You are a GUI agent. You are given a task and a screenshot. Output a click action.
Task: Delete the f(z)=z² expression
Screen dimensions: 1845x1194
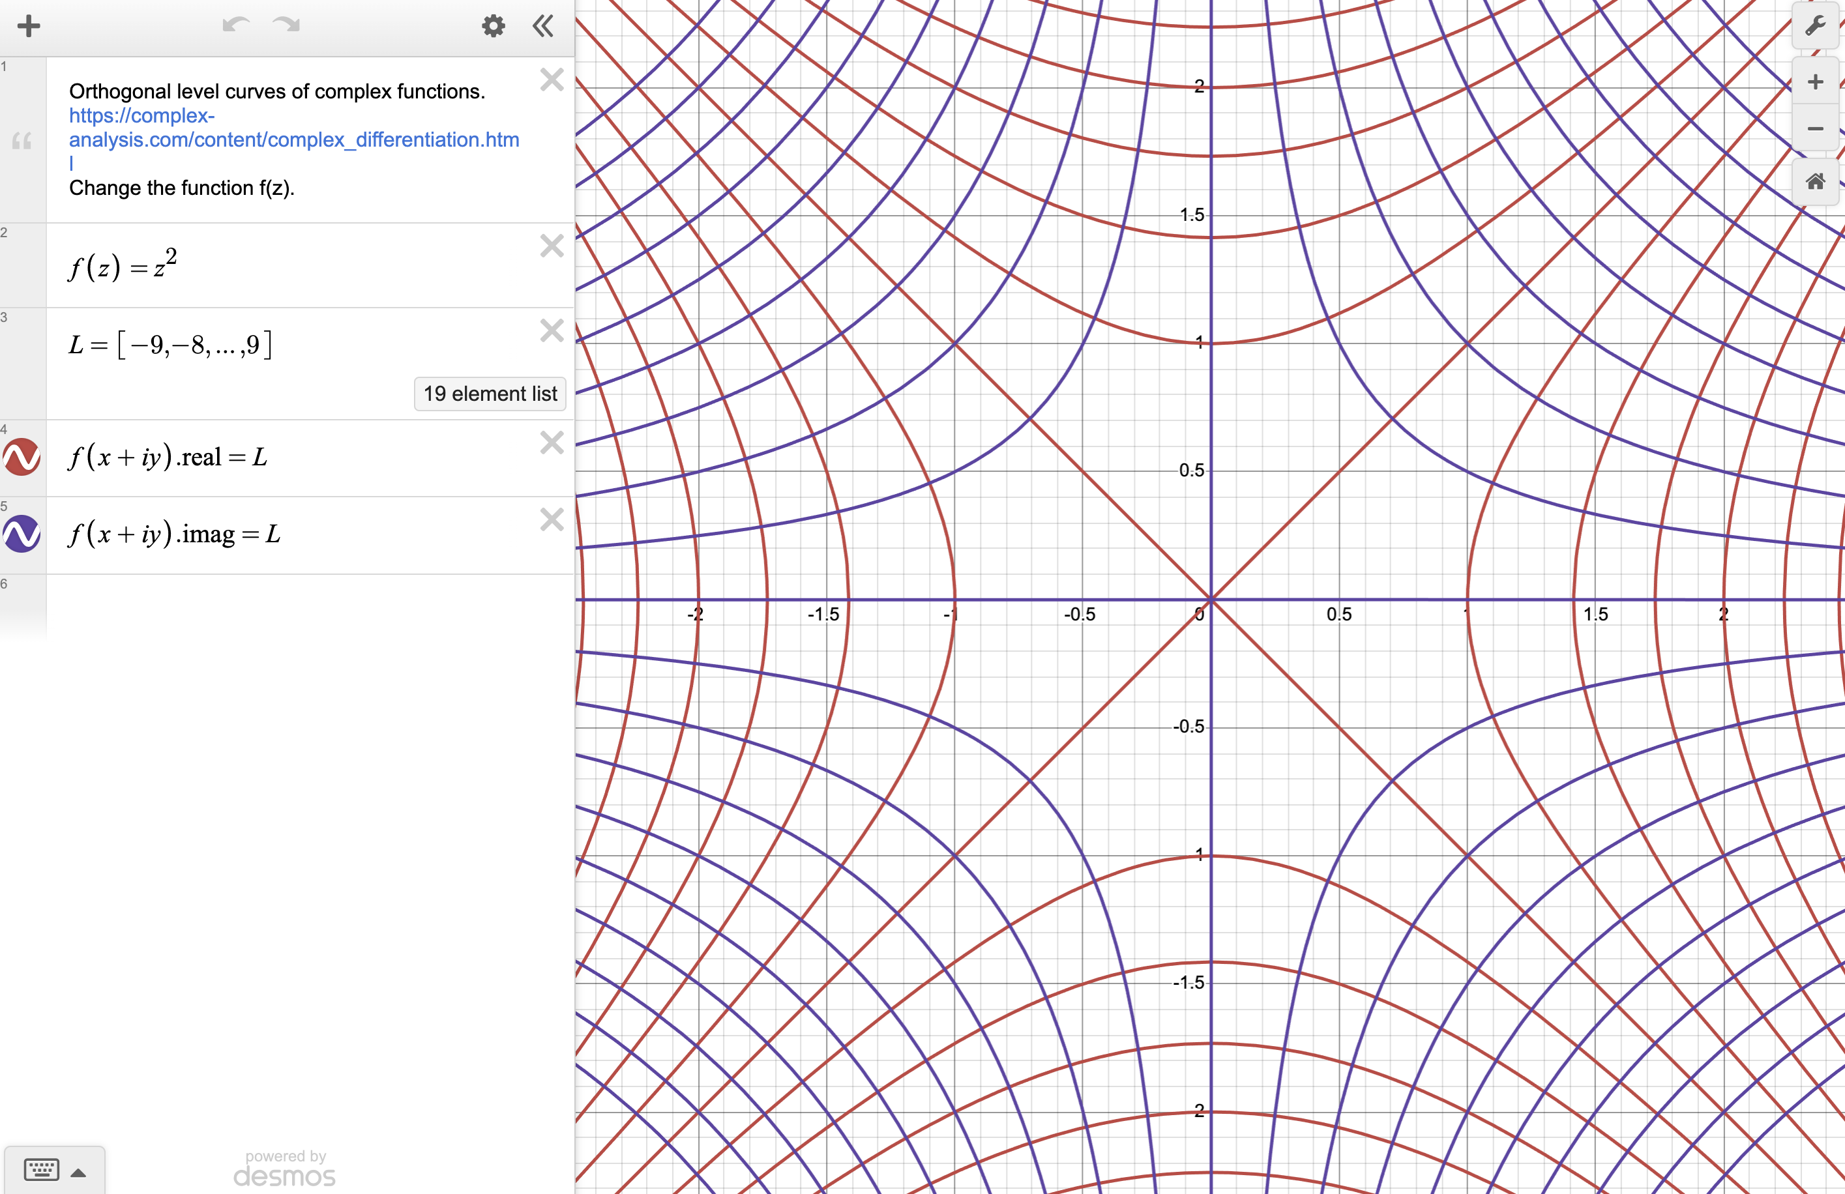pos(551,246)
